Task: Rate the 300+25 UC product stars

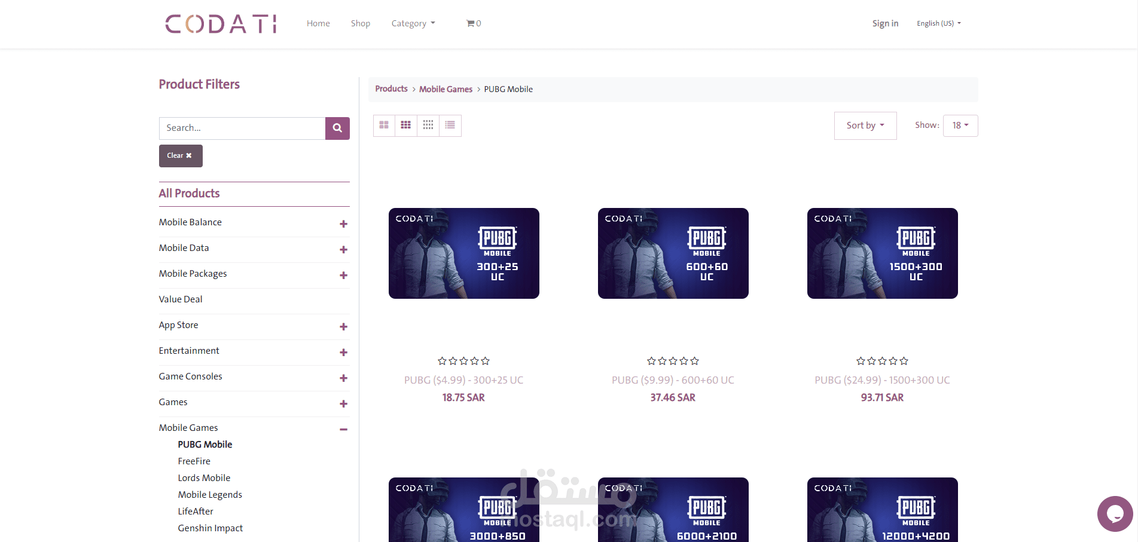Action: click(463, 361)
